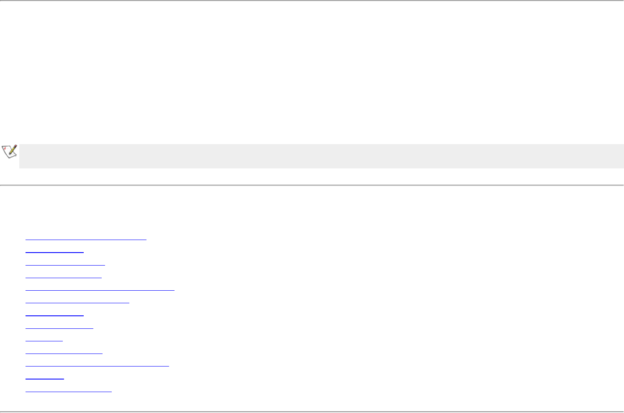Click the horizontal rule at page top

[312, 1]
